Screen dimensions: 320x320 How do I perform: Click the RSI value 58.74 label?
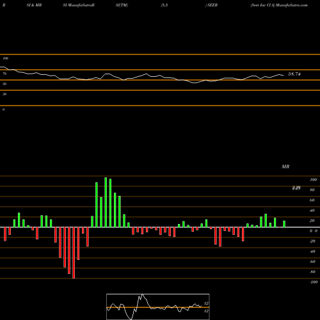[x=294, y=74]
